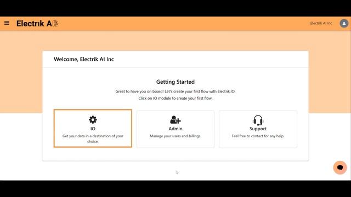The width and height of the screenshot is (351, 197).
Task: Click the IO gear icon
Action: click(x=93, y=120)
